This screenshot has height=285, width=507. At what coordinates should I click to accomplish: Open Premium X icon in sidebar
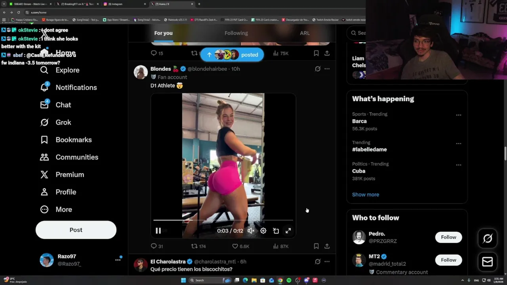[x=44, y=175]
